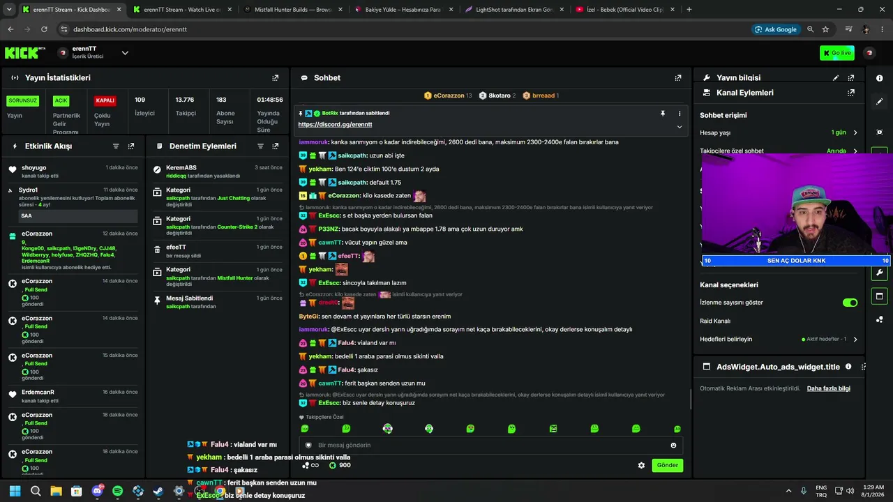
Task: Click the Kick logo in the header
Action: point(24,53)
